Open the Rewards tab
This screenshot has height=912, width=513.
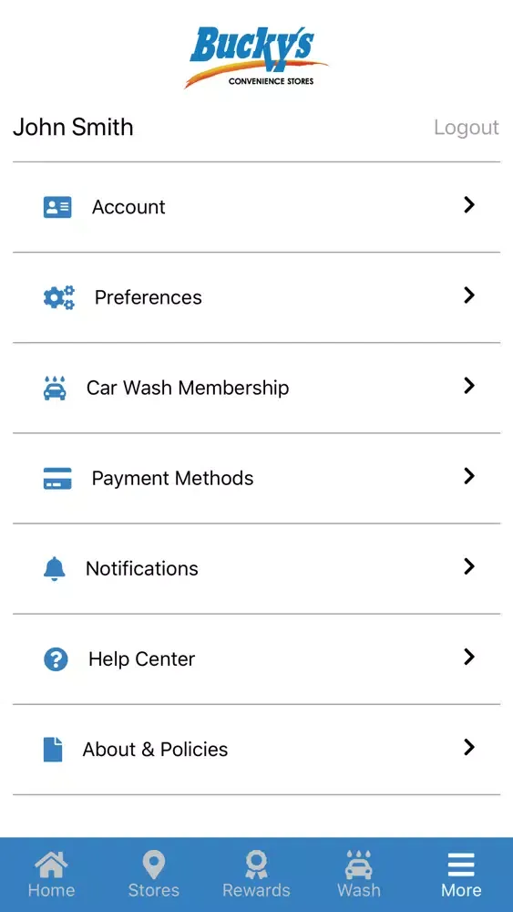click(256, 875)
